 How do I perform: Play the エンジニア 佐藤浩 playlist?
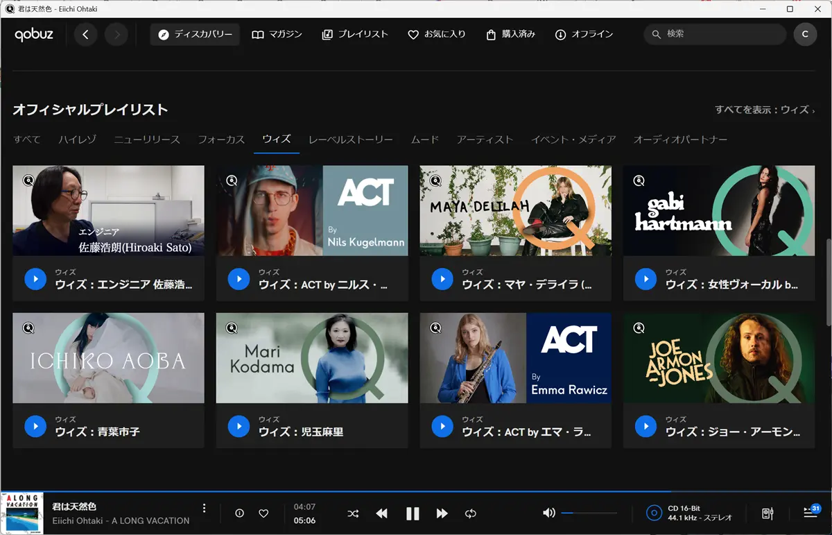tap(35, 279)
